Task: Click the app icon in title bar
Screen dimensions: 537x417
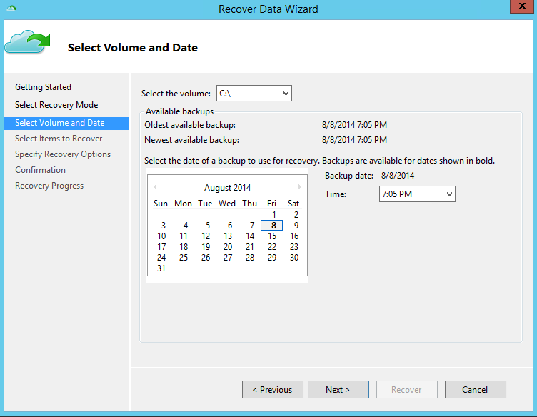Action: (11, 9)
